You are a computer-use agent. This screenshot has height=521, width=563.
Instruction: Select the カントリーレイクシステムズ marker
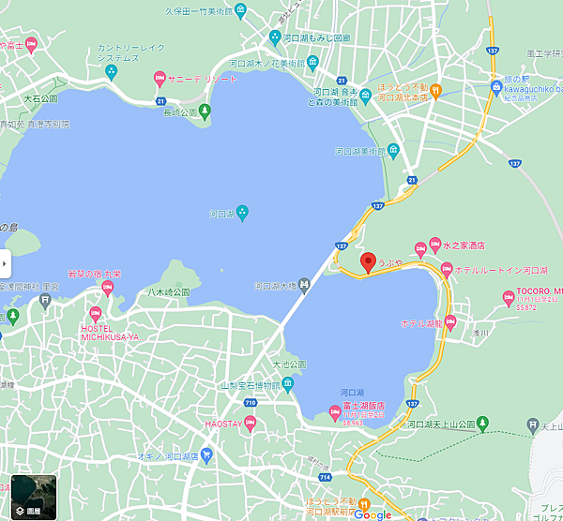click(x=112, y=72)
